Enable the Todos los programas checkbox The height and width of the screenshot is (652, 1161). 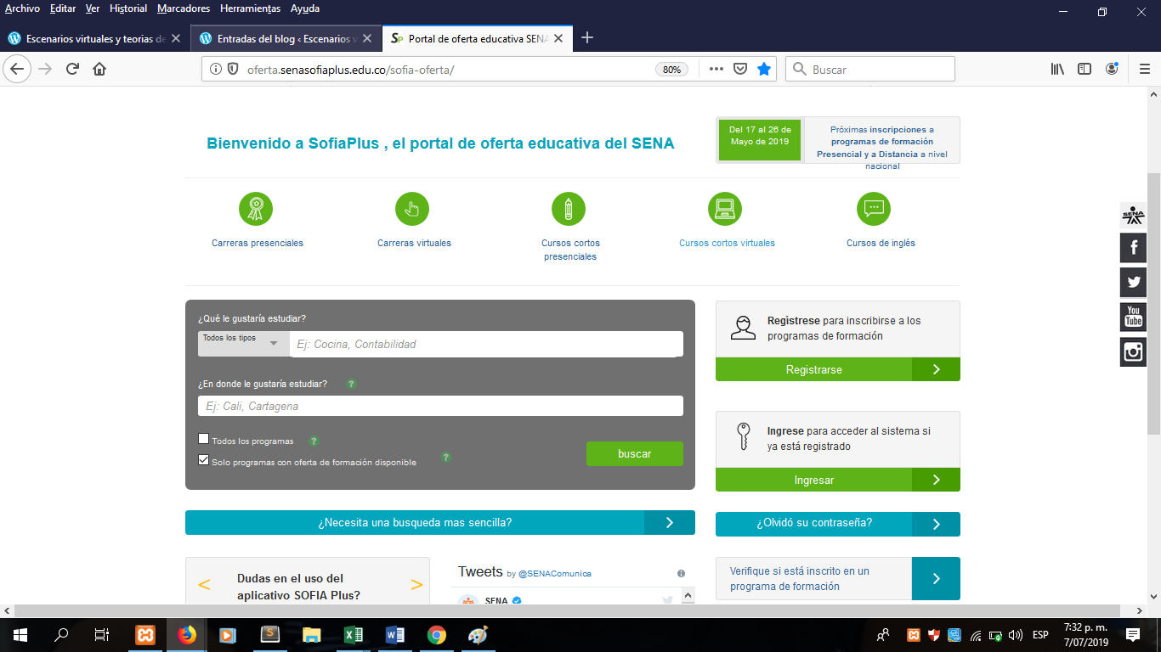point(204,439)
